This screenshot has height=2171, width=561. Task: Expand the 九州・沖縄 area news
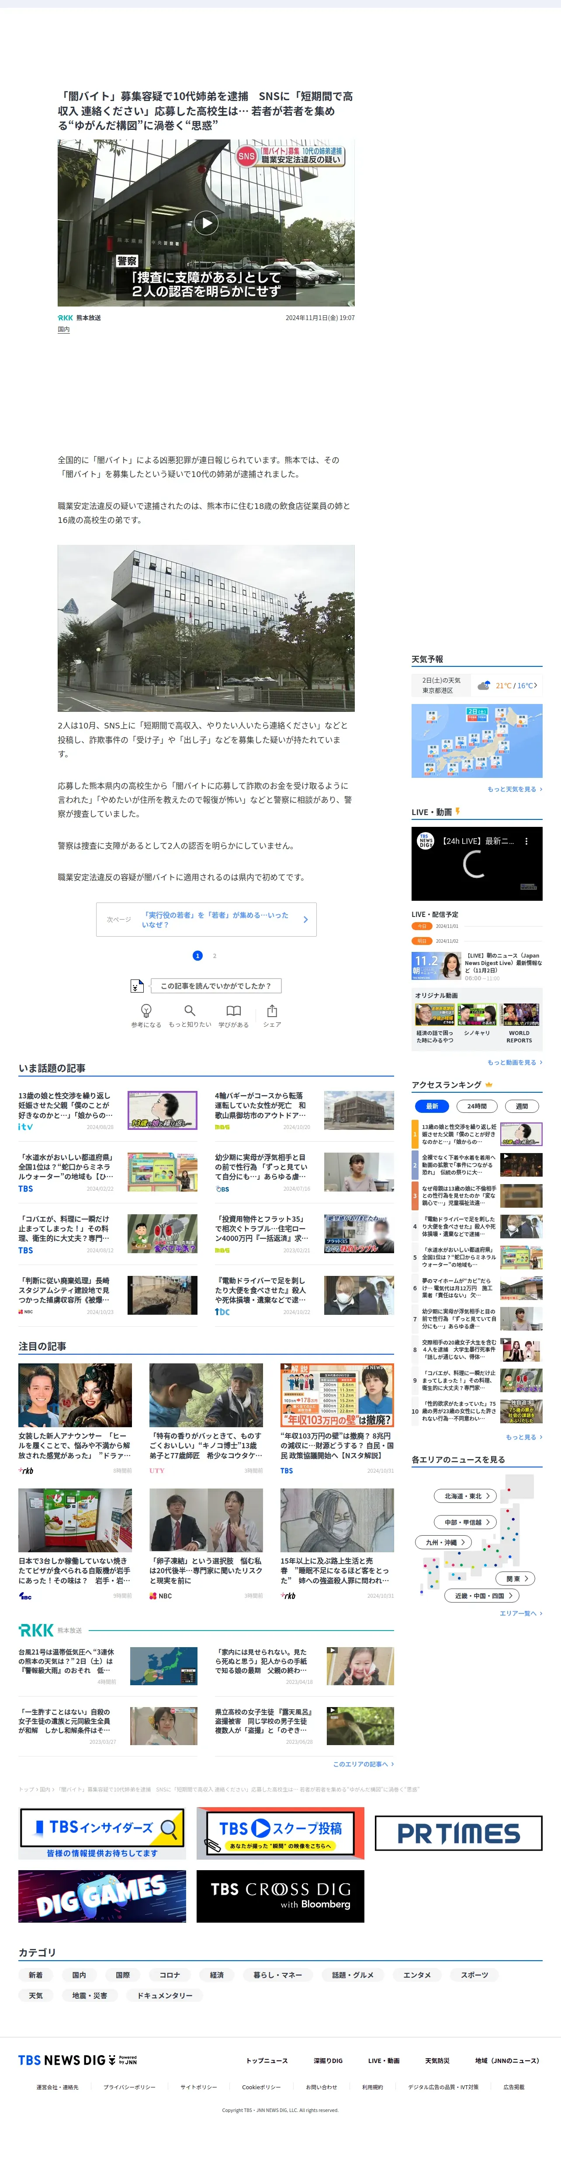click(444, 1542)
